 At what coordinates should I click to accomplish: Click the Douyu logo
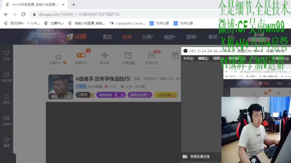[x=76, y=37]
